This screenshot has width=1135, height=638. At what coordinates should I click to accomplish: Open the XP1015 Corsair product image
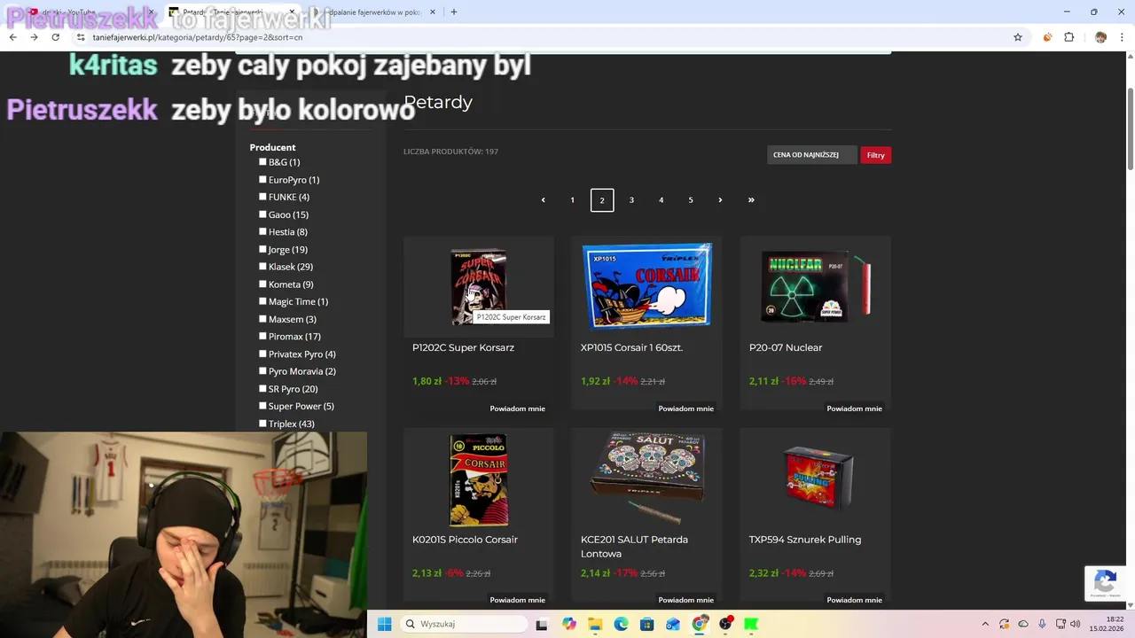click(x=647, y=286)
